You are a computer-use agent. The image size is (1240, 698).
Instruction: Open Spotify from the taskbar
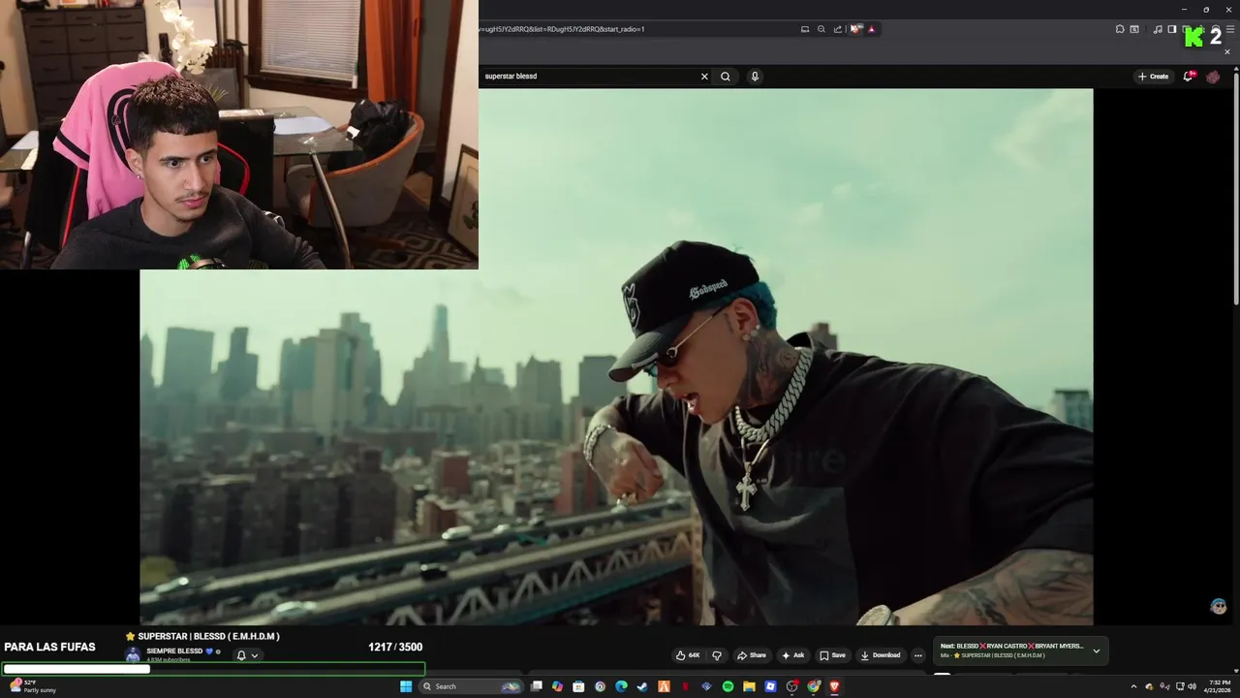(x=728, y=686)
